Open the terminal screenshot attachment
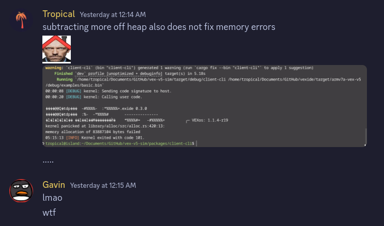 tap(204, 106)
